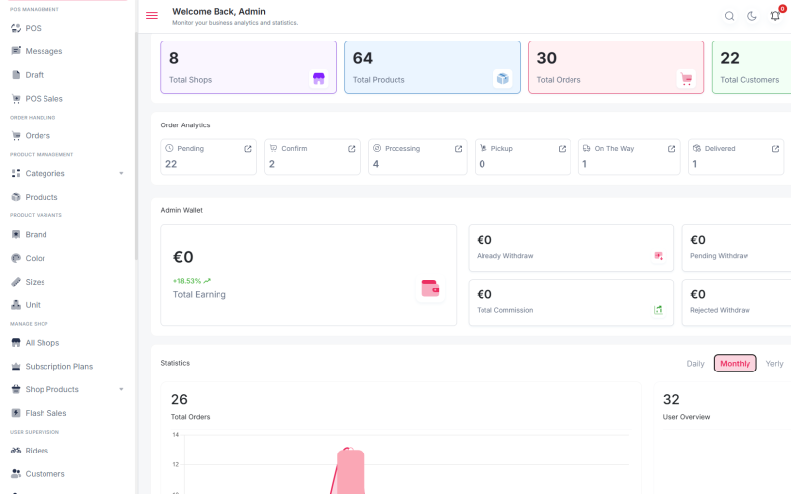
Task: Expand the Shop Products dropdown arrow
Action: click(x=121, y=389)
